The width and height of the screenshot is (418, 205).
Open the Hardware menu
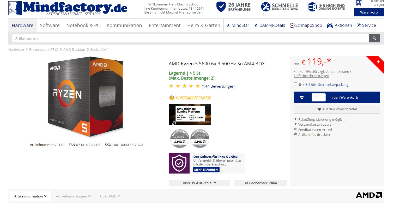[x=22, y=25]
